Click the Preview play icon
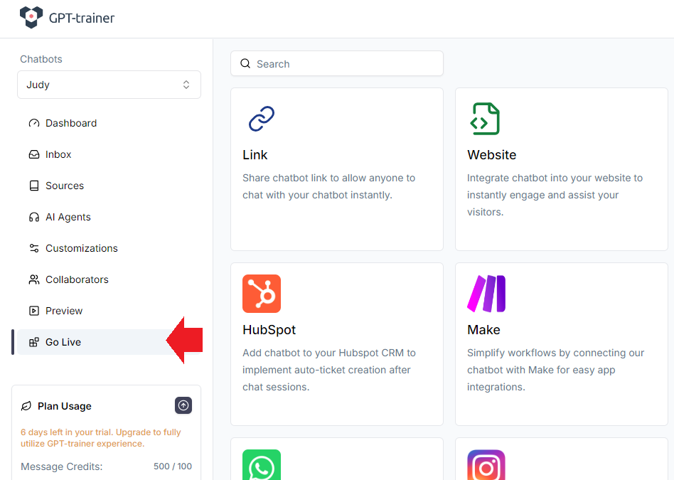Screen dimensions: 674x480 coord(34,311)
